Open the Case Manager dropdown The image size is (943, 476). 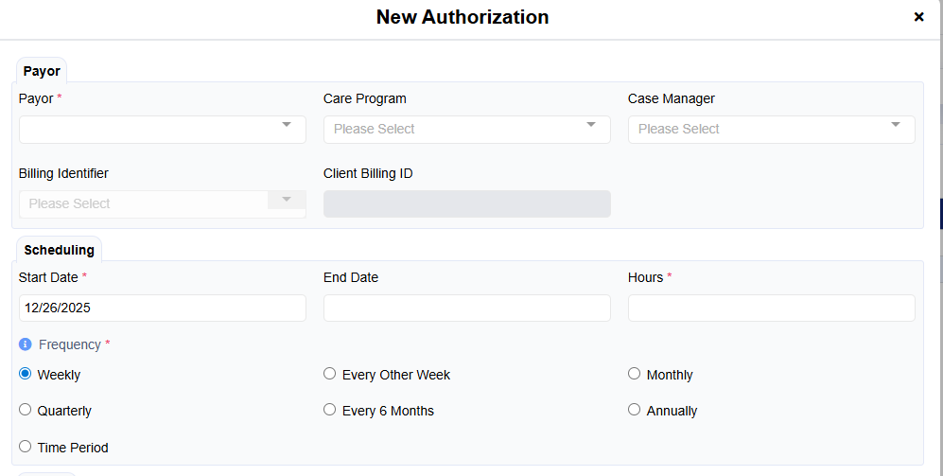point(771,130)
